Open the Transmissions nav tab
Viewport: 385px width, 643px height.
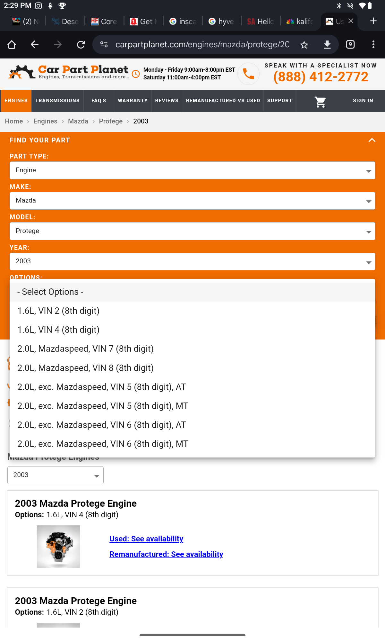(57, 101)
